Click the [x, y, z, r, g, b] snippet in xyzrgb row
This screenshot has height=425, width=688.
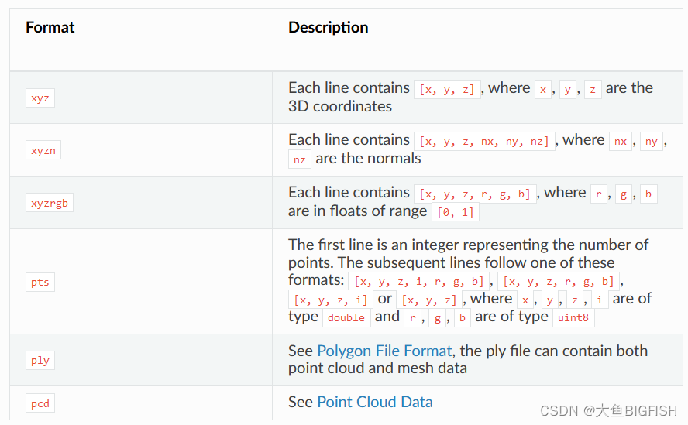[476, 194]
